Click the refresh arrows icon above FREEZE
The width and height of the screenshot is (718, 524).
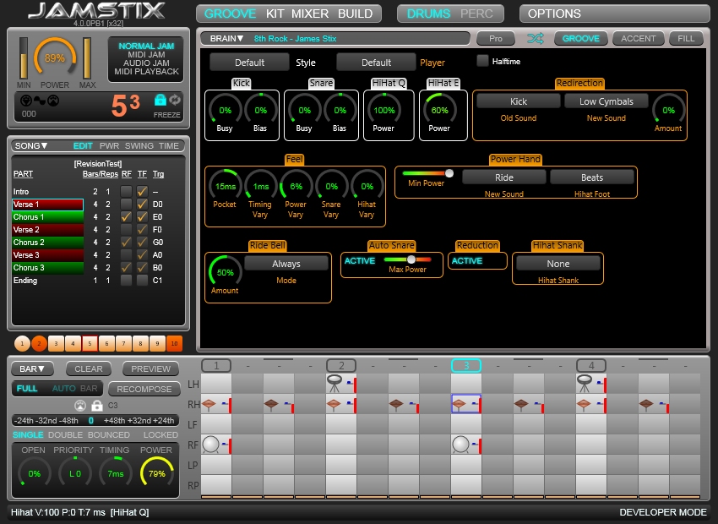coord(175,100)
